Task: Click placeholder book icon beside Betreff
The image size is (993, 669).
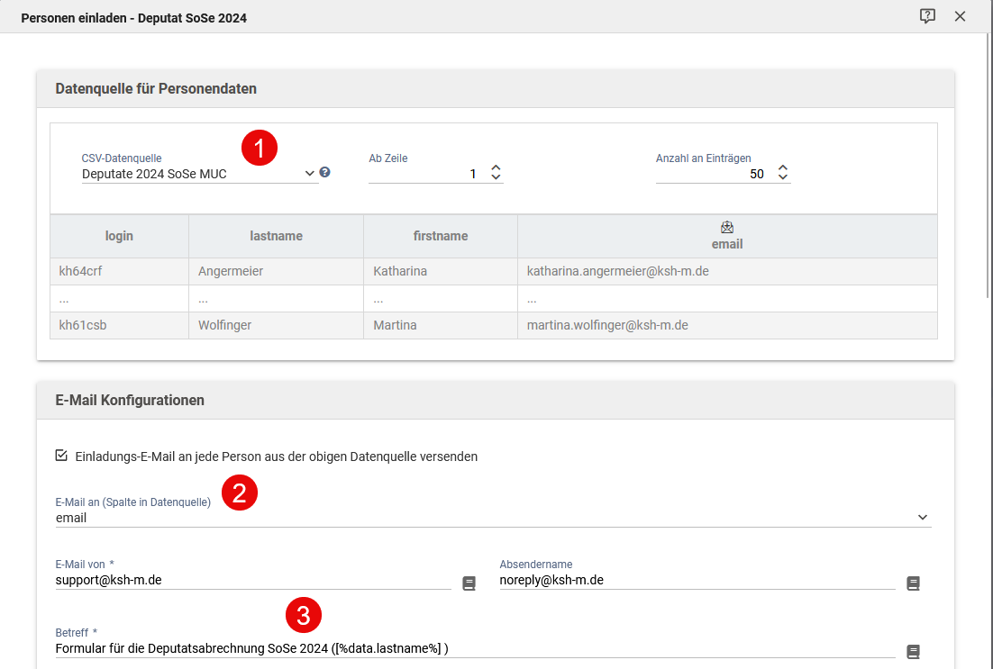Action: [x=913, y=652]
